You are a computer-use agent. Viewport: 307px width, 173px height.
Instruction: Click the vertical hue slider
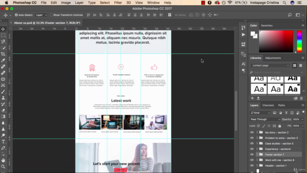(x=299, y=41)
